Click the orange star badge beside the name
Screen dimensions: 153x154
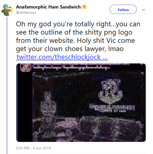pyautogui.click(x=84, y=7)
